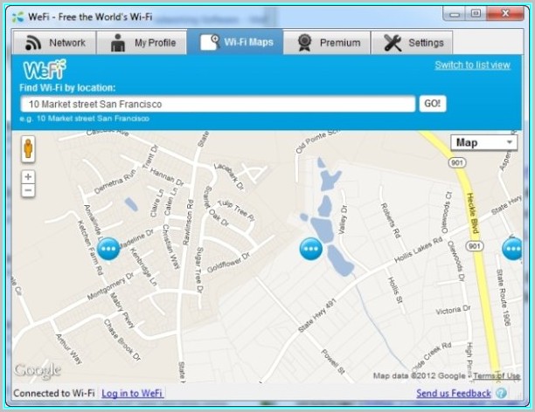This screenshot has height=412, width=535.
Task: Select the Wi-Fi Maps tab
Action: pos(239,43)
